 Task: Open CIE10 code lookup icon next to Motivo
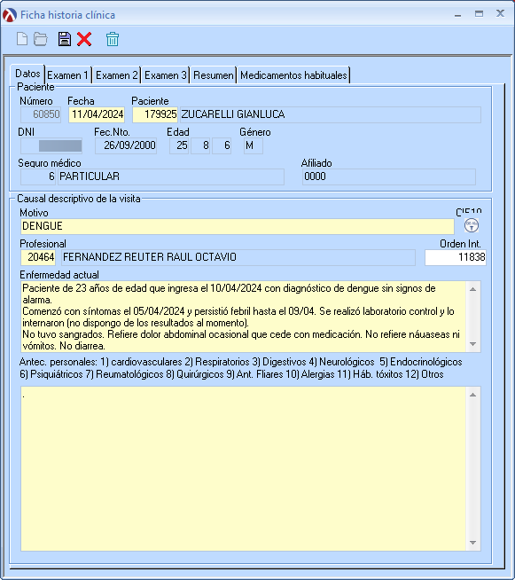(472, 225)
